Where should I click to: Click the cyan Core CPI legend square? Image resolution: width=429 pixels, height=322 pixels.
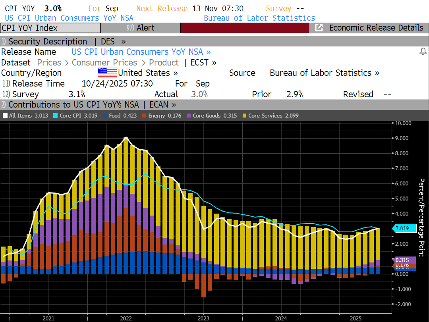(55, 116)
